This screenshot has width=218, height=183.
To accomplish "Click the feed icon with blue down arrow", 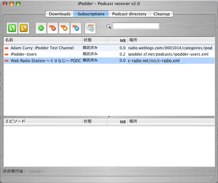I will [x=76, y=28].
